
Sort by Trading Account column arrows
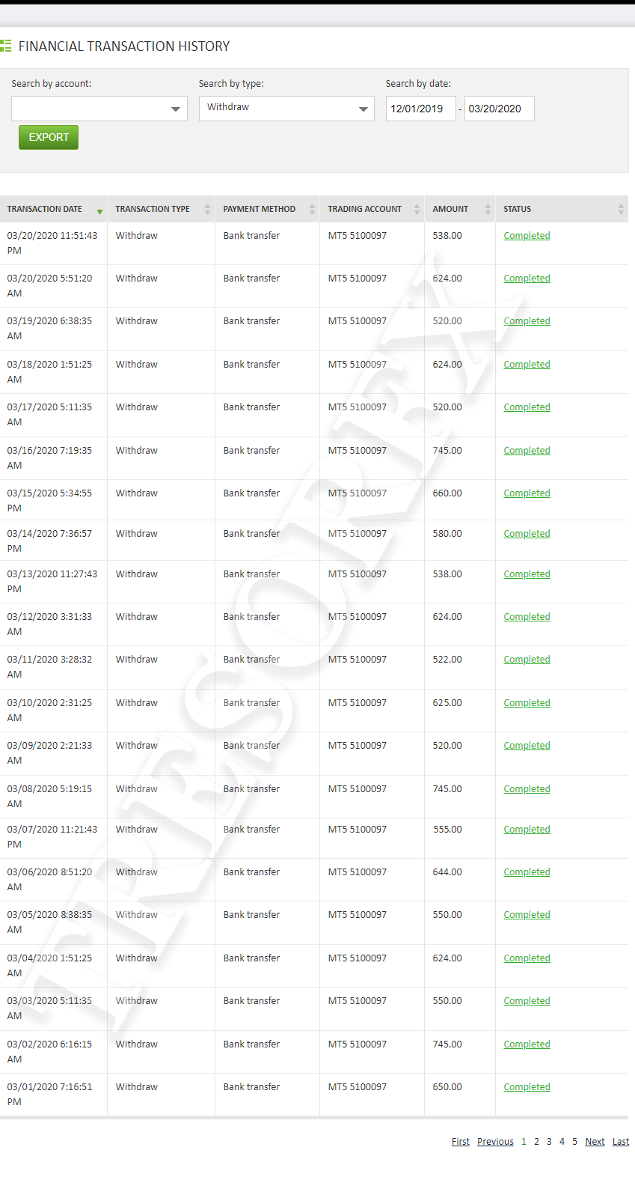tap(417, 210)
